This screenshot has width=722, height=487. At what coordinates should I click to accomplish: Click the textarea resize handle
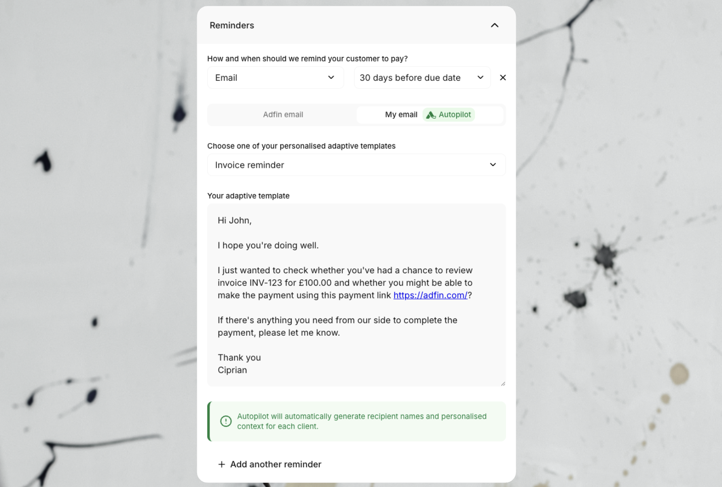coord(502,383)
